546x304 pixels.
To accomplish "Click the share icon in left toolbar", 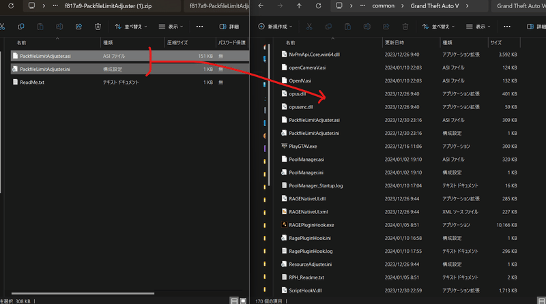I will click(x=78, y=27).
